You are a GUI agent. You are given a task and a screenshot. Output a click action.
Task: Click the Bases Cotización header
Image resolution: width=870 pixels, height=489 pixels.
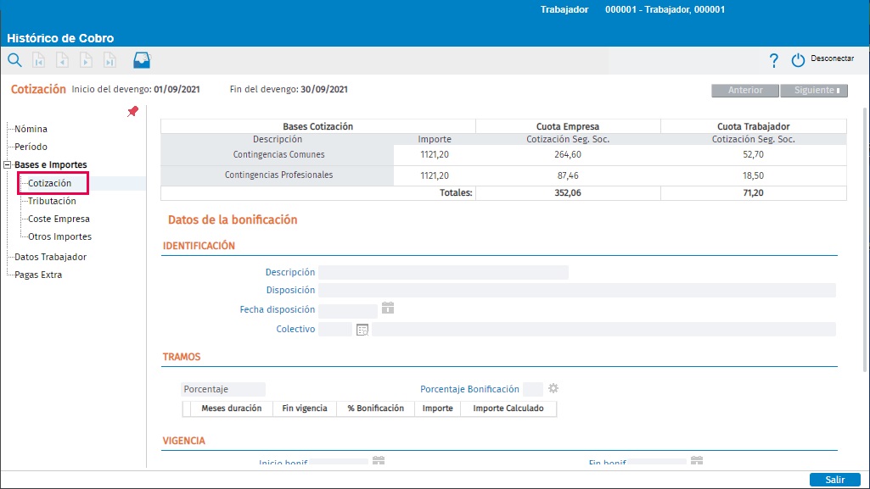coord(318,126)
